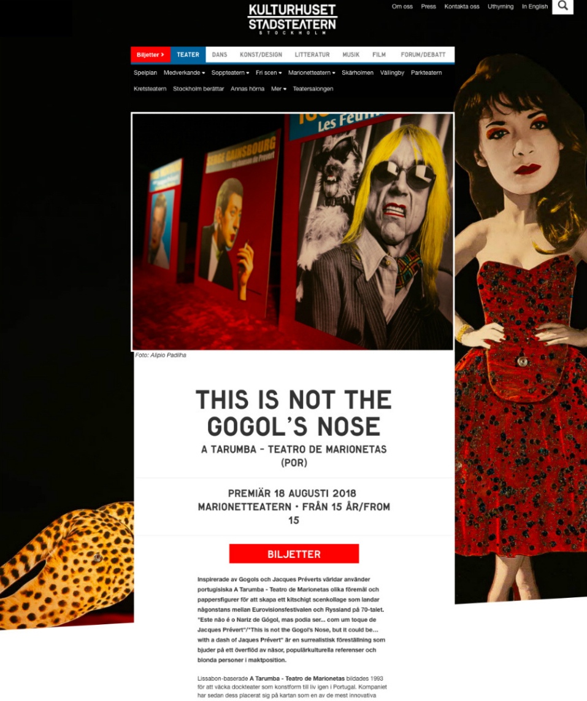Click the red Biljetter arrow tab

coord(150,55)
